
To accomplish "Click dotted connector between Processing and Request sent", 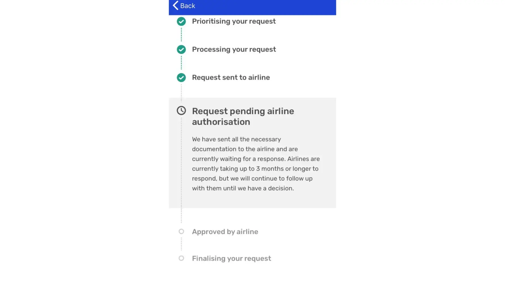I will 181,63.
